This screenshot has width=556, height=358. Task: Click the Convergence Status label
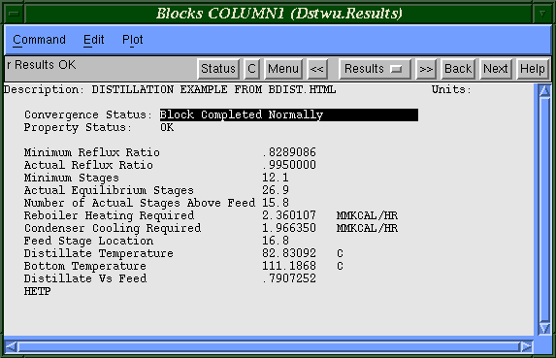pos(88,114)
